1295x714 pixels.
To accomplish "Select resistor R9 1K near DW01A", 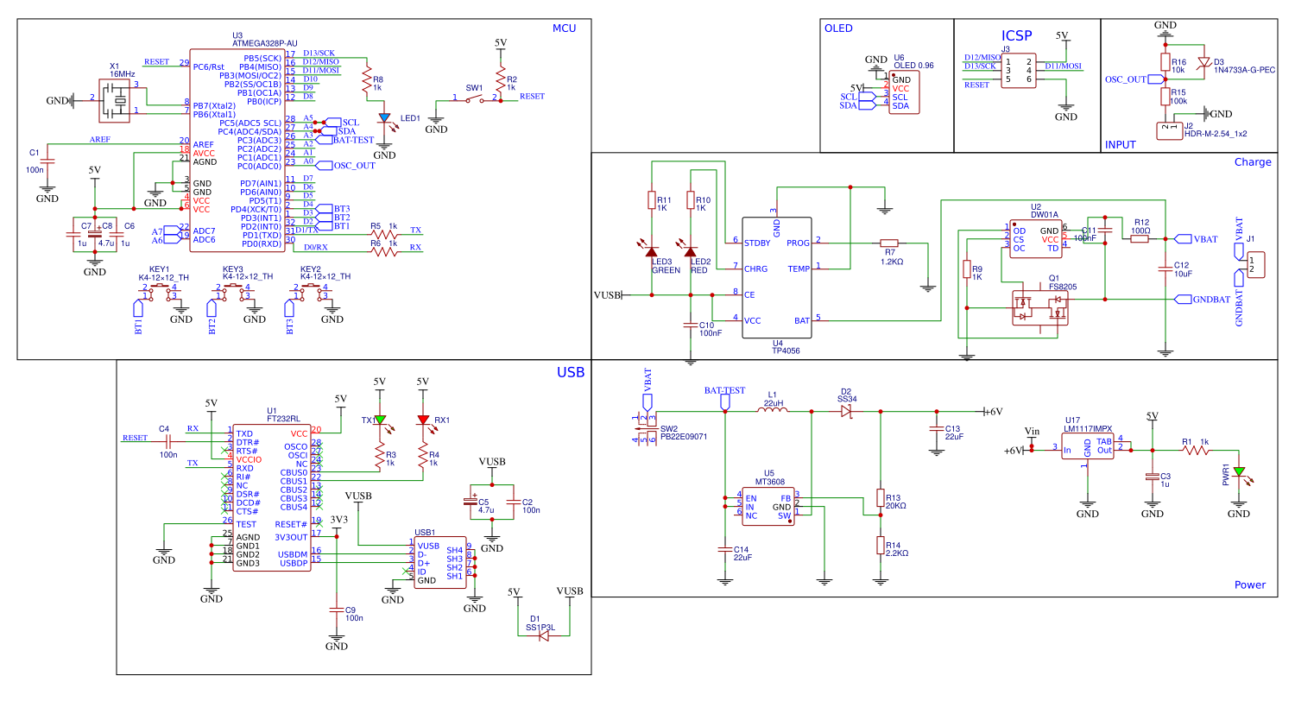I will click(x=967, y=270).
